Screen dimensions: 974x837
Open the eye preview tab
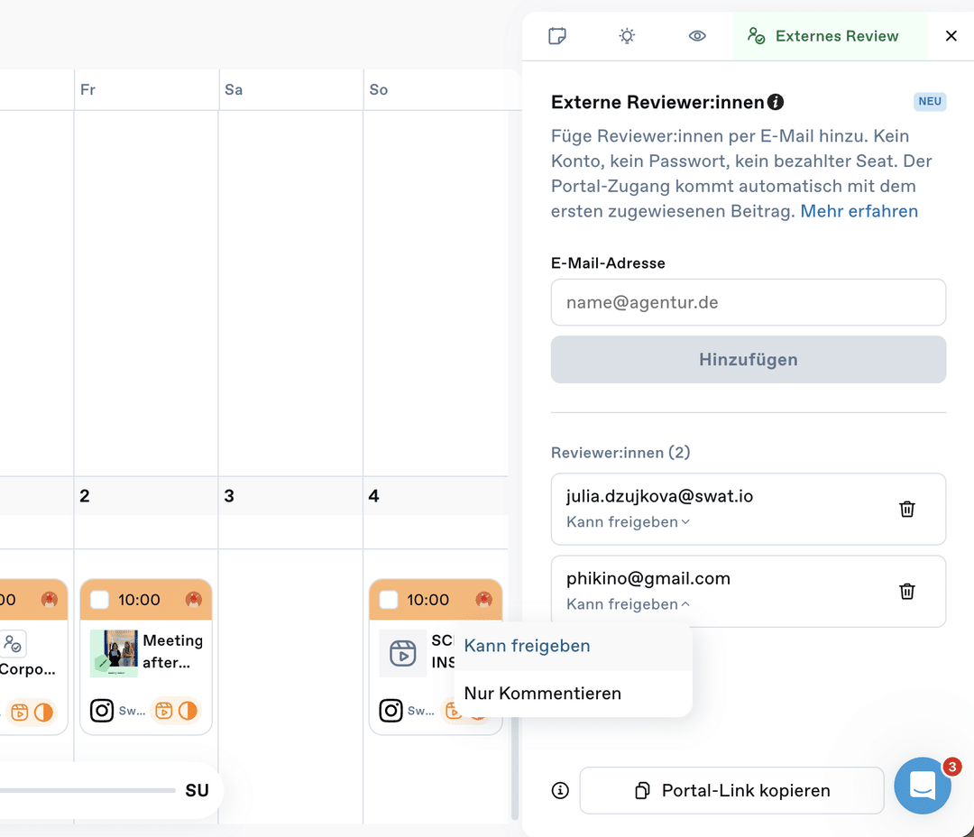pos(697,36)
